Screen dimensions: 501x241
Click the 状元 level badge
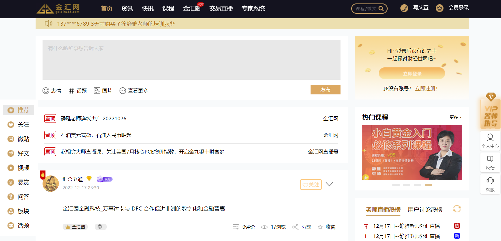click(105, 179)
